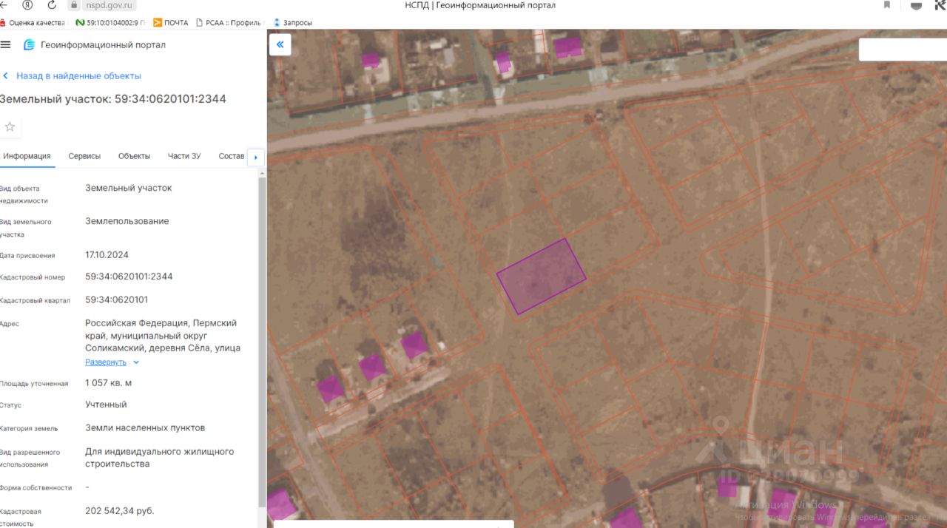
Task: Click the Геоинформационный портал logo icon
Action: coord(30,45)
